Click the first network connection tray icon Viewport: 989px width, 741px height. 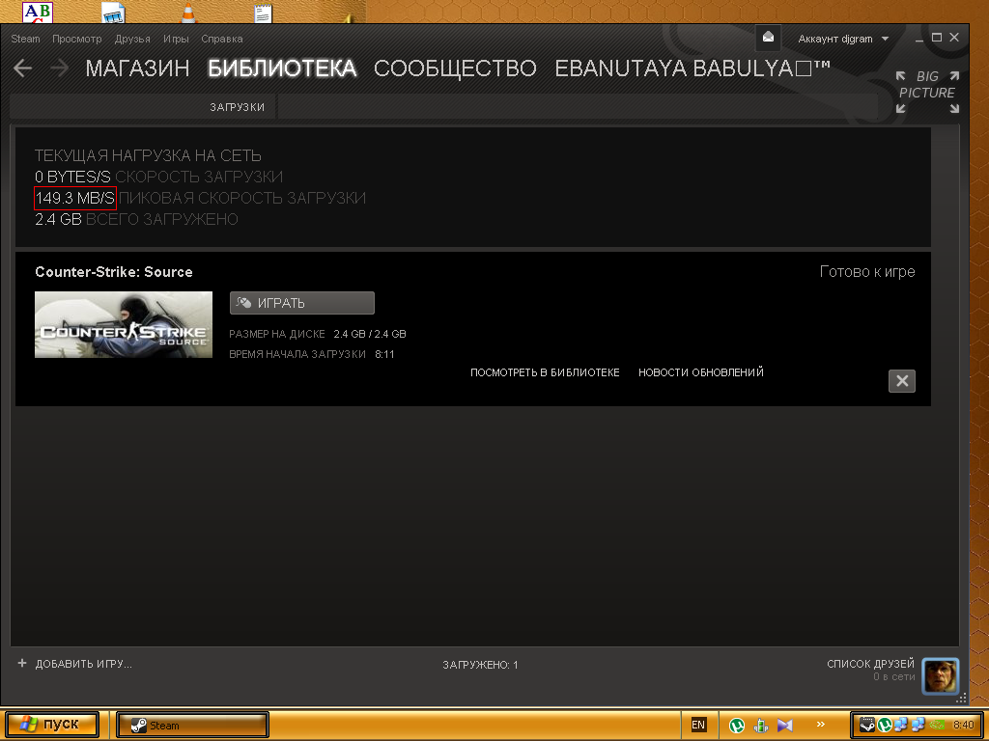click(x=901, y=725)
